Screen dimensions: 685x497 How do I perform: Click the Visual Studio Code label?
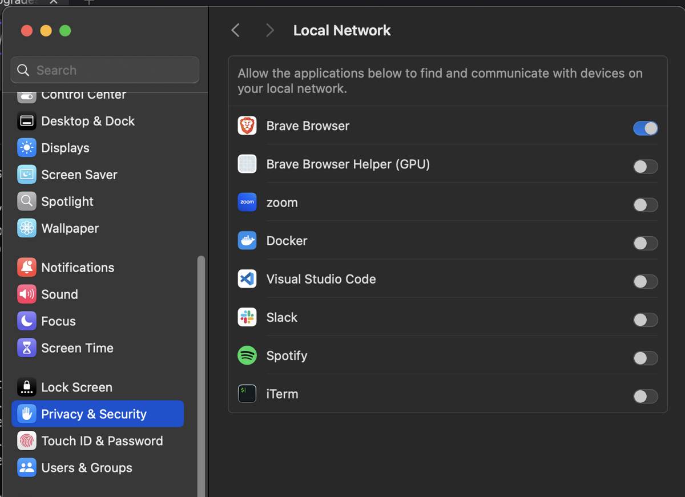[x=321, y=279]
